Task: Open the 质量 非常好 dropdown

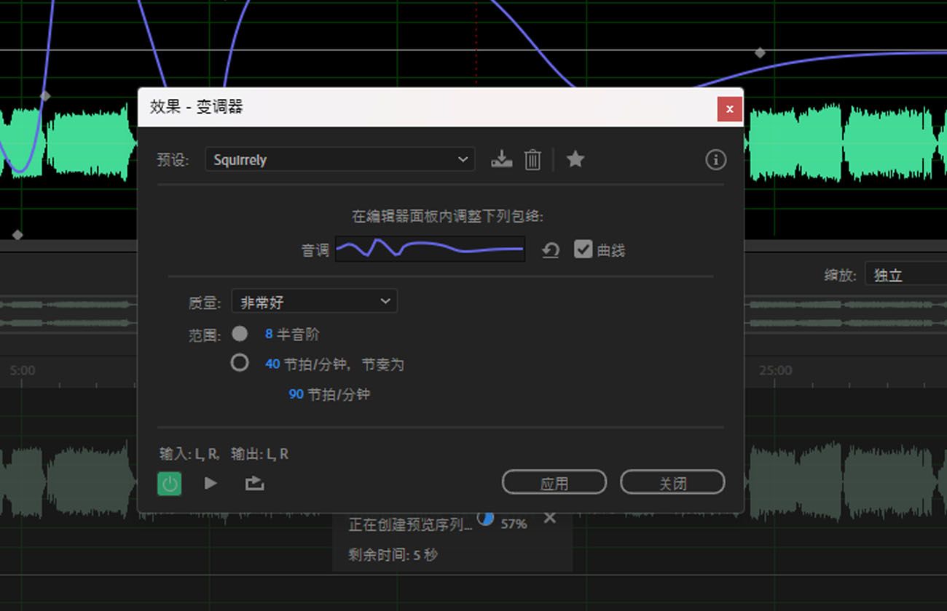Action: point(314,301)
